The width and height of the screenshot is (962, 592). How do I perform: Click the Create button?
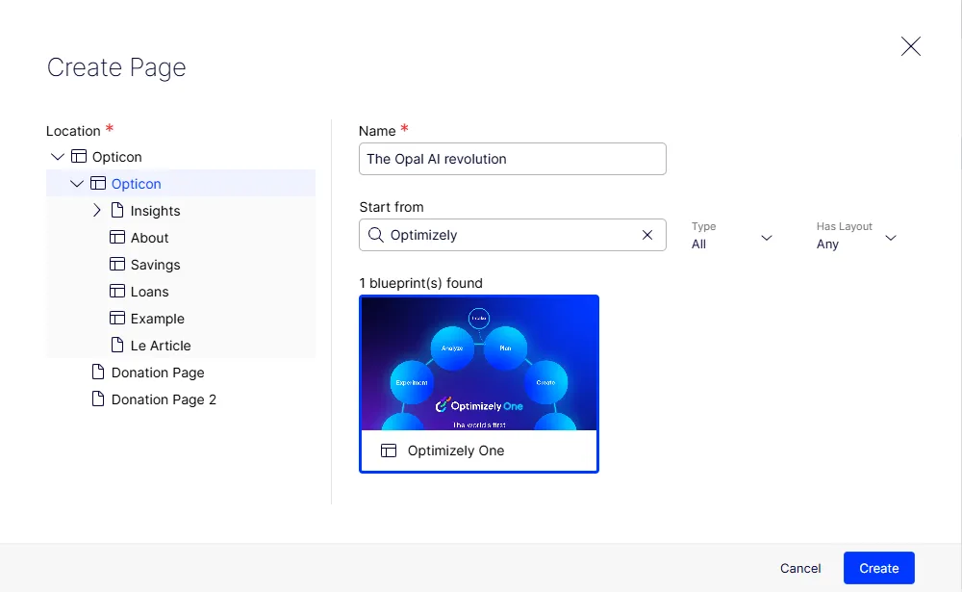[x=878, y=568]
